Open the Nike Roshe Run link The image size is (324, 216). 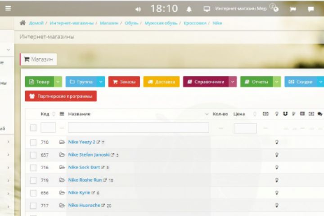(85, 180)
